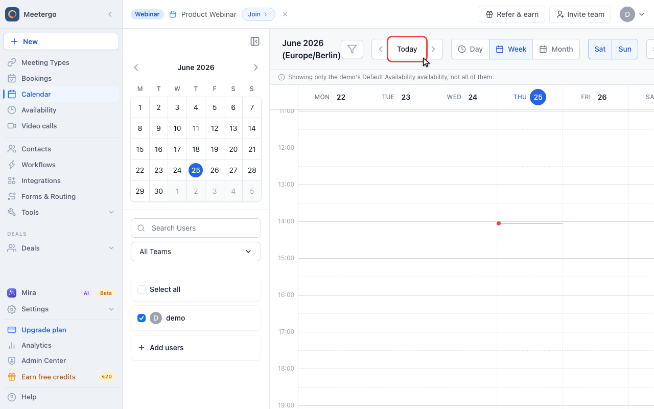Go to previous month in mini calendar
Viewport: 654px width, 409px height.
(136, 67)
